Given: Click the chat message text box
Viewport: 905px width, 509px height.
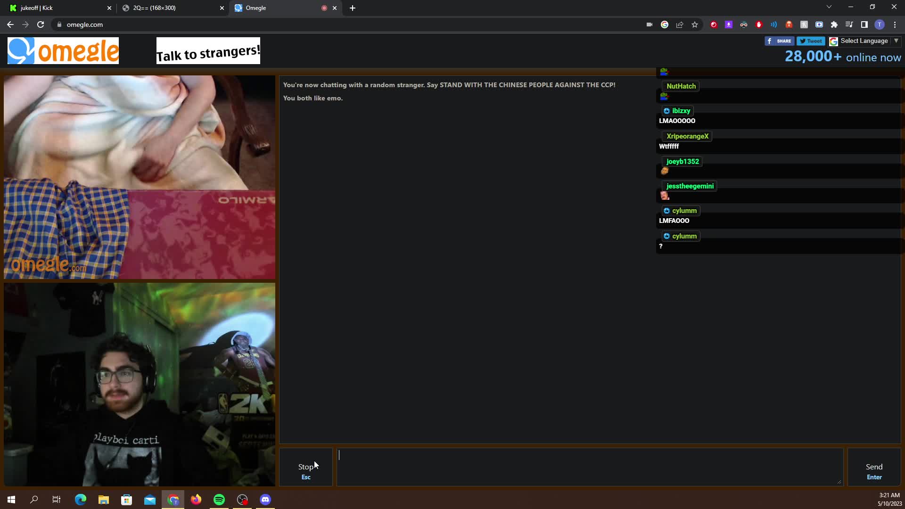Looking at the screenshot, I should (x=590, y=467).
